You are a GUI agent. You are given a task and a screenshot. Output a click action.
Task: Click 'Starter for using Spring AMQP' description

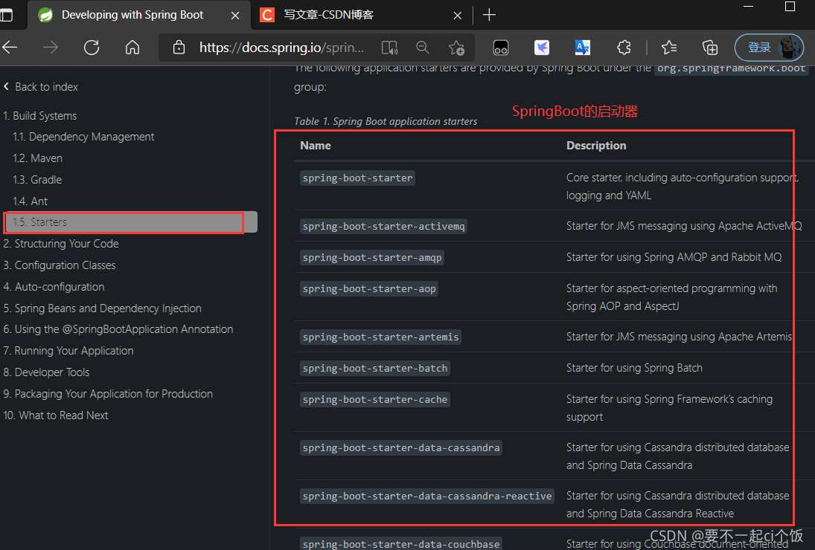coord(674,257)
